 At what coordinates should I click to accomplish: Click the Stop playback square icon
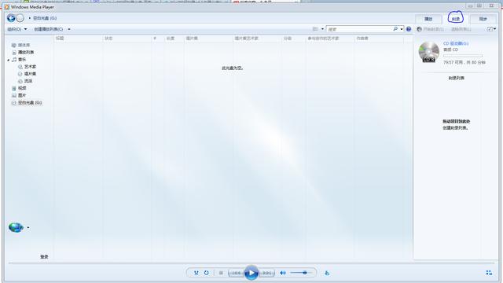[221, 273]
